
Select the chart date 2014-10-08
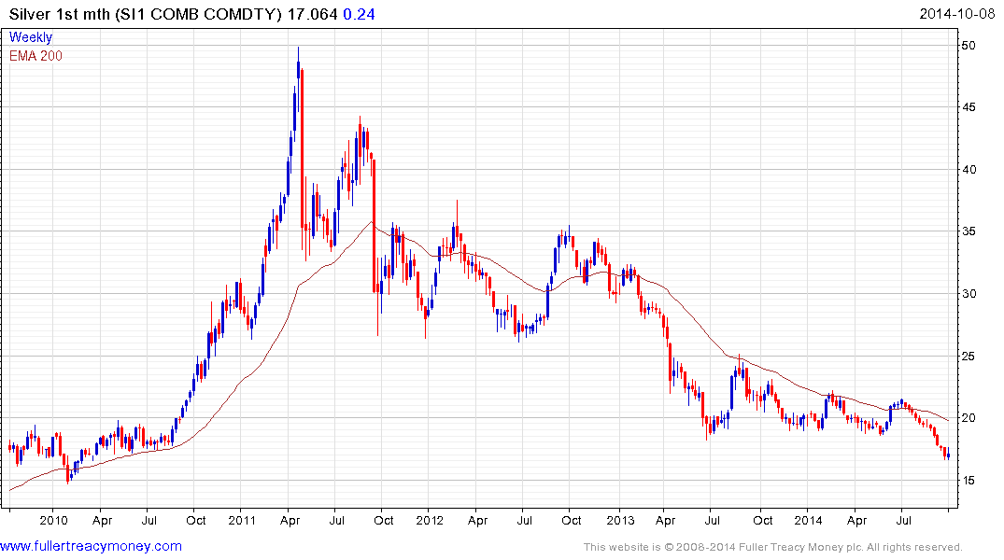[x=956, y=13]
